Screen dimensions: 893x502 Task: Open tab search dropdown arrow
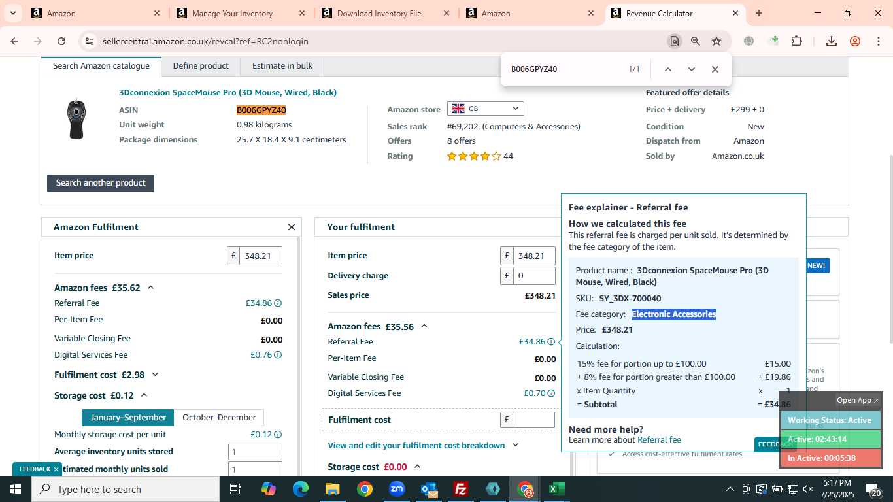tap(12, 13)
